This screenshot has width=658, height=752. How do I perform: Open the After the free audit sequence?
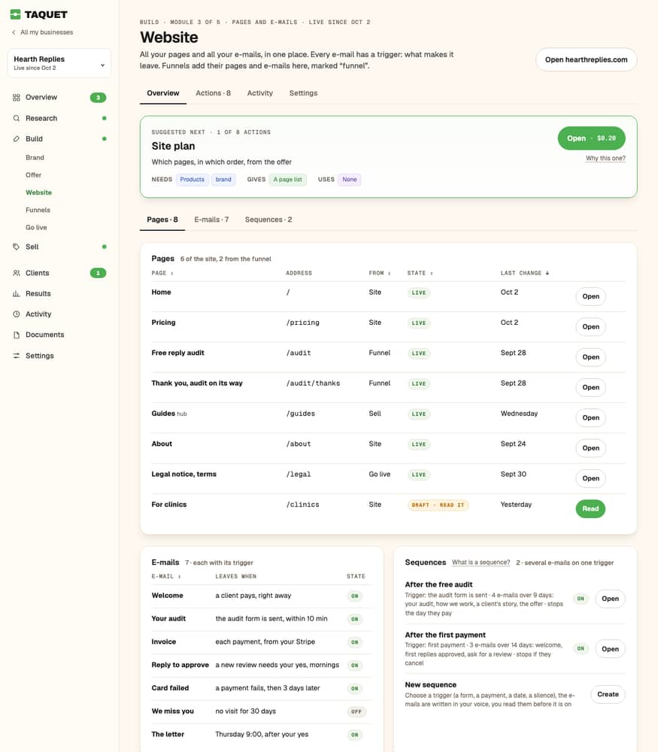tap(610, 599)
